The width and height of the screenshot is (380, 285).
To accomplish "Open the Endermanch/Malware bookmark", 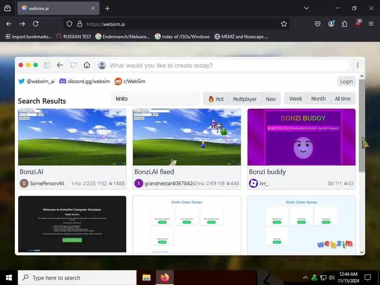I will pyautogui.click(x=122, y=37).
